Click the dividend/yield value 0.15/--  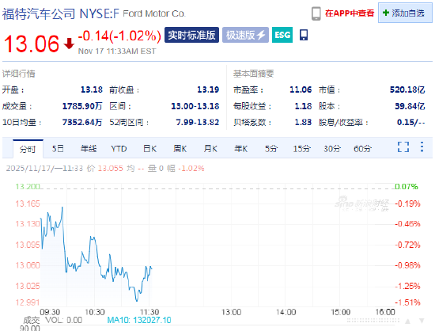(x=410, y=122)
